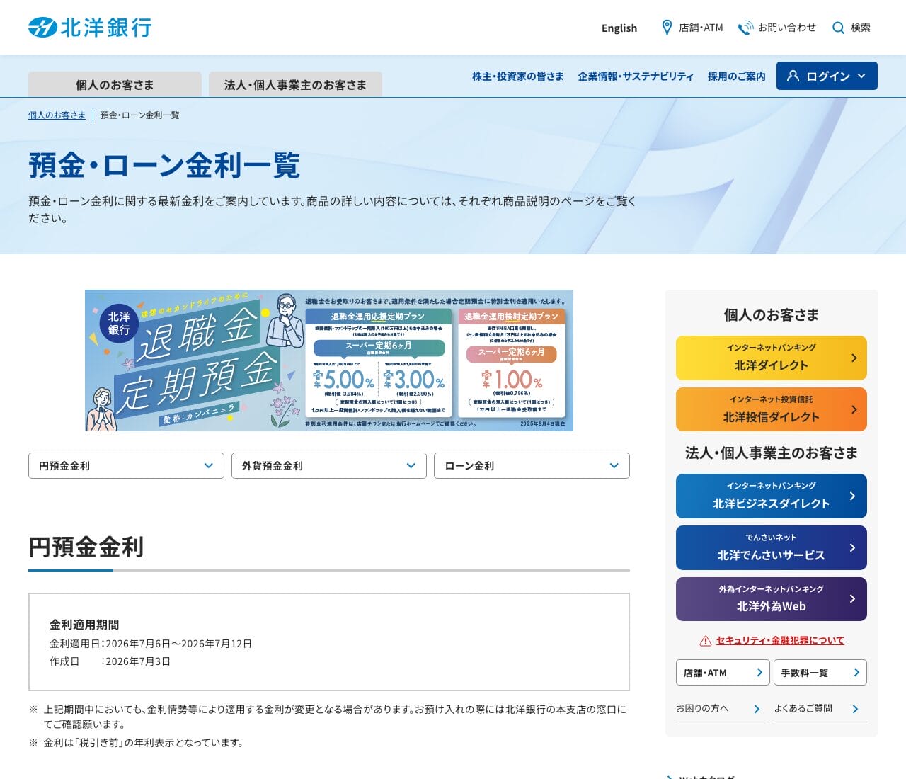Click the chevron on sidebar 店舗・ATM button
906x779 pixels.
coord(759,672)
